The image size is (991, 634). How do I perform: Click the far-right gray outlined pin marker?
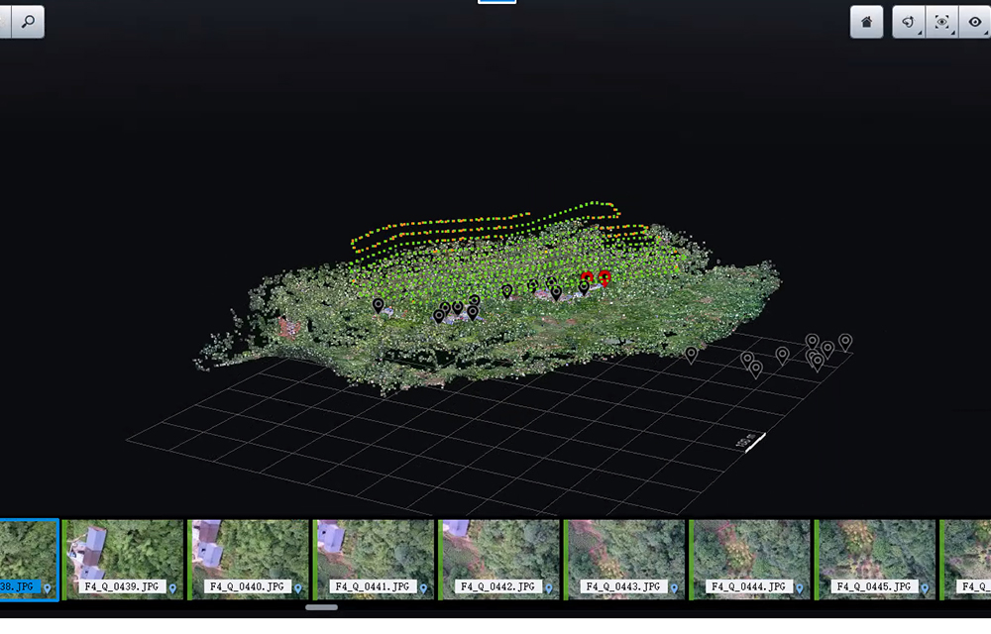pos(845,341)
